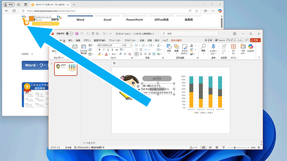This screenshot has width=287, height=161.
Task: Click the text highlight color pen
Action: point(99,54)
